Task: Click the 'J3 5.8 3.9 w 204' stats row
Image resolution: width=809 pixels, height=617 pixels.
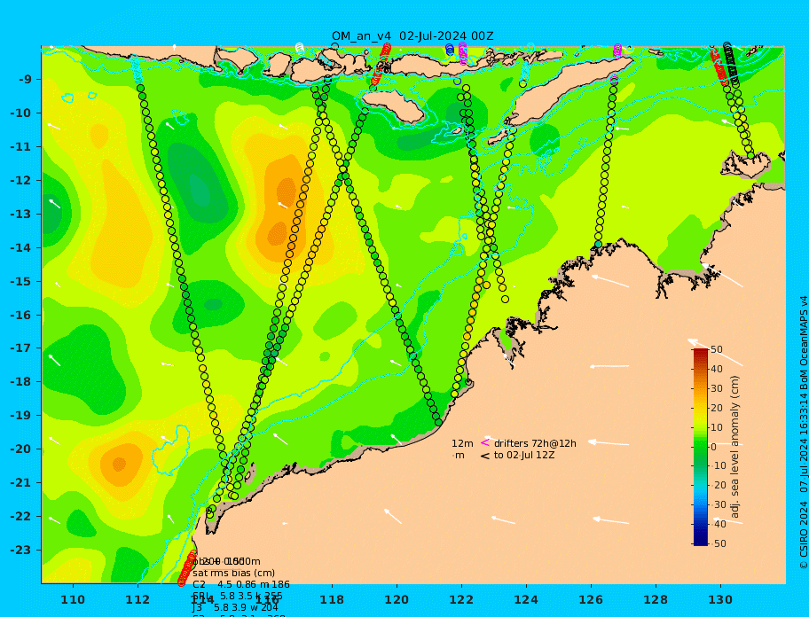Action: (235, 608)
